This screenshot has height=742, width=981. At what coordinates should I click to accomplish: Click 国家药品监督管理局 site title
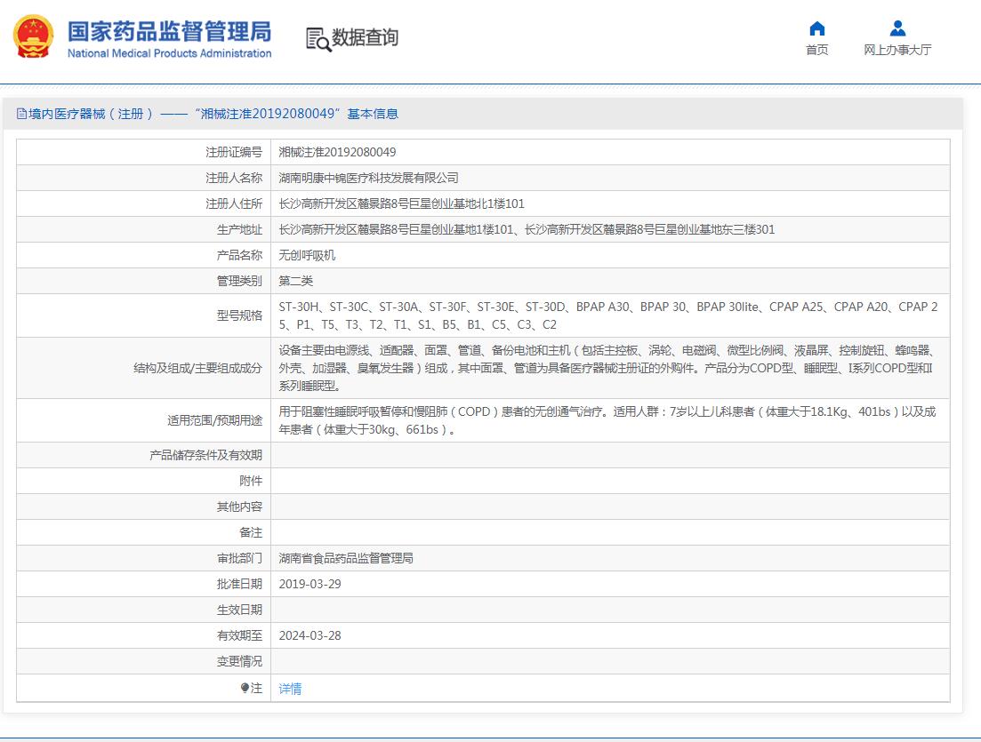coord(170,30)
